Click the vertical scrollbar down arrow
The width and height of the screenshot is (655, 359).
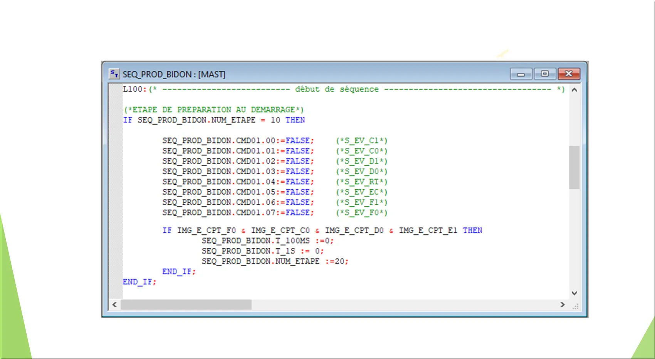tap(574, 293)
